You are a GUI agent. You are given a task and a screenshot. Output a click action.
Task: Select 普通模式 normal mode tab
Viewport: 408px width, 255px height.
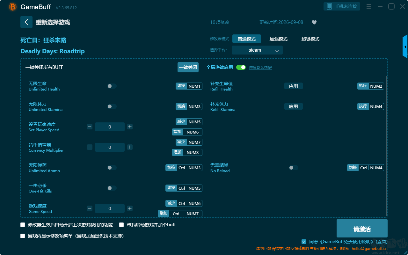(x=247, y=39)
